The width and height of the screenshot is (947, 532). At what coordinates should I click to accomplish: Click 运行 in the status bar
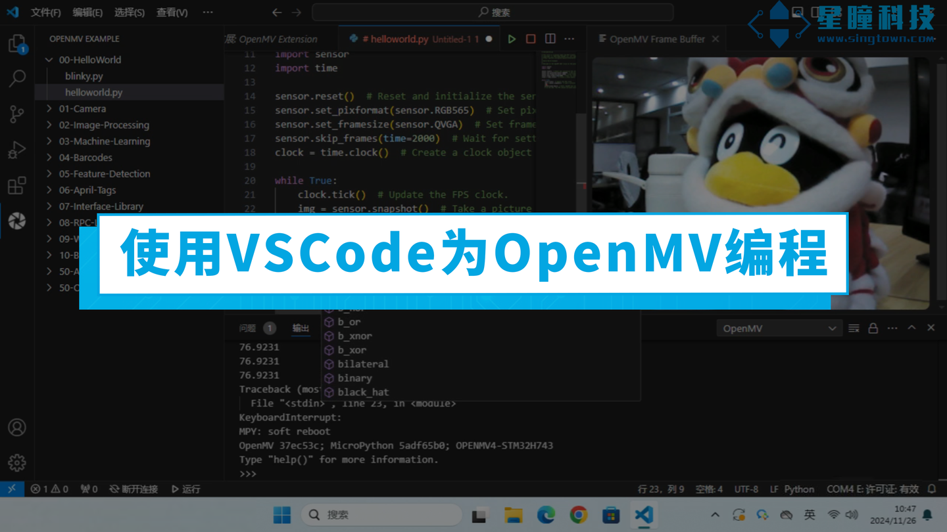tap(185, 489)
